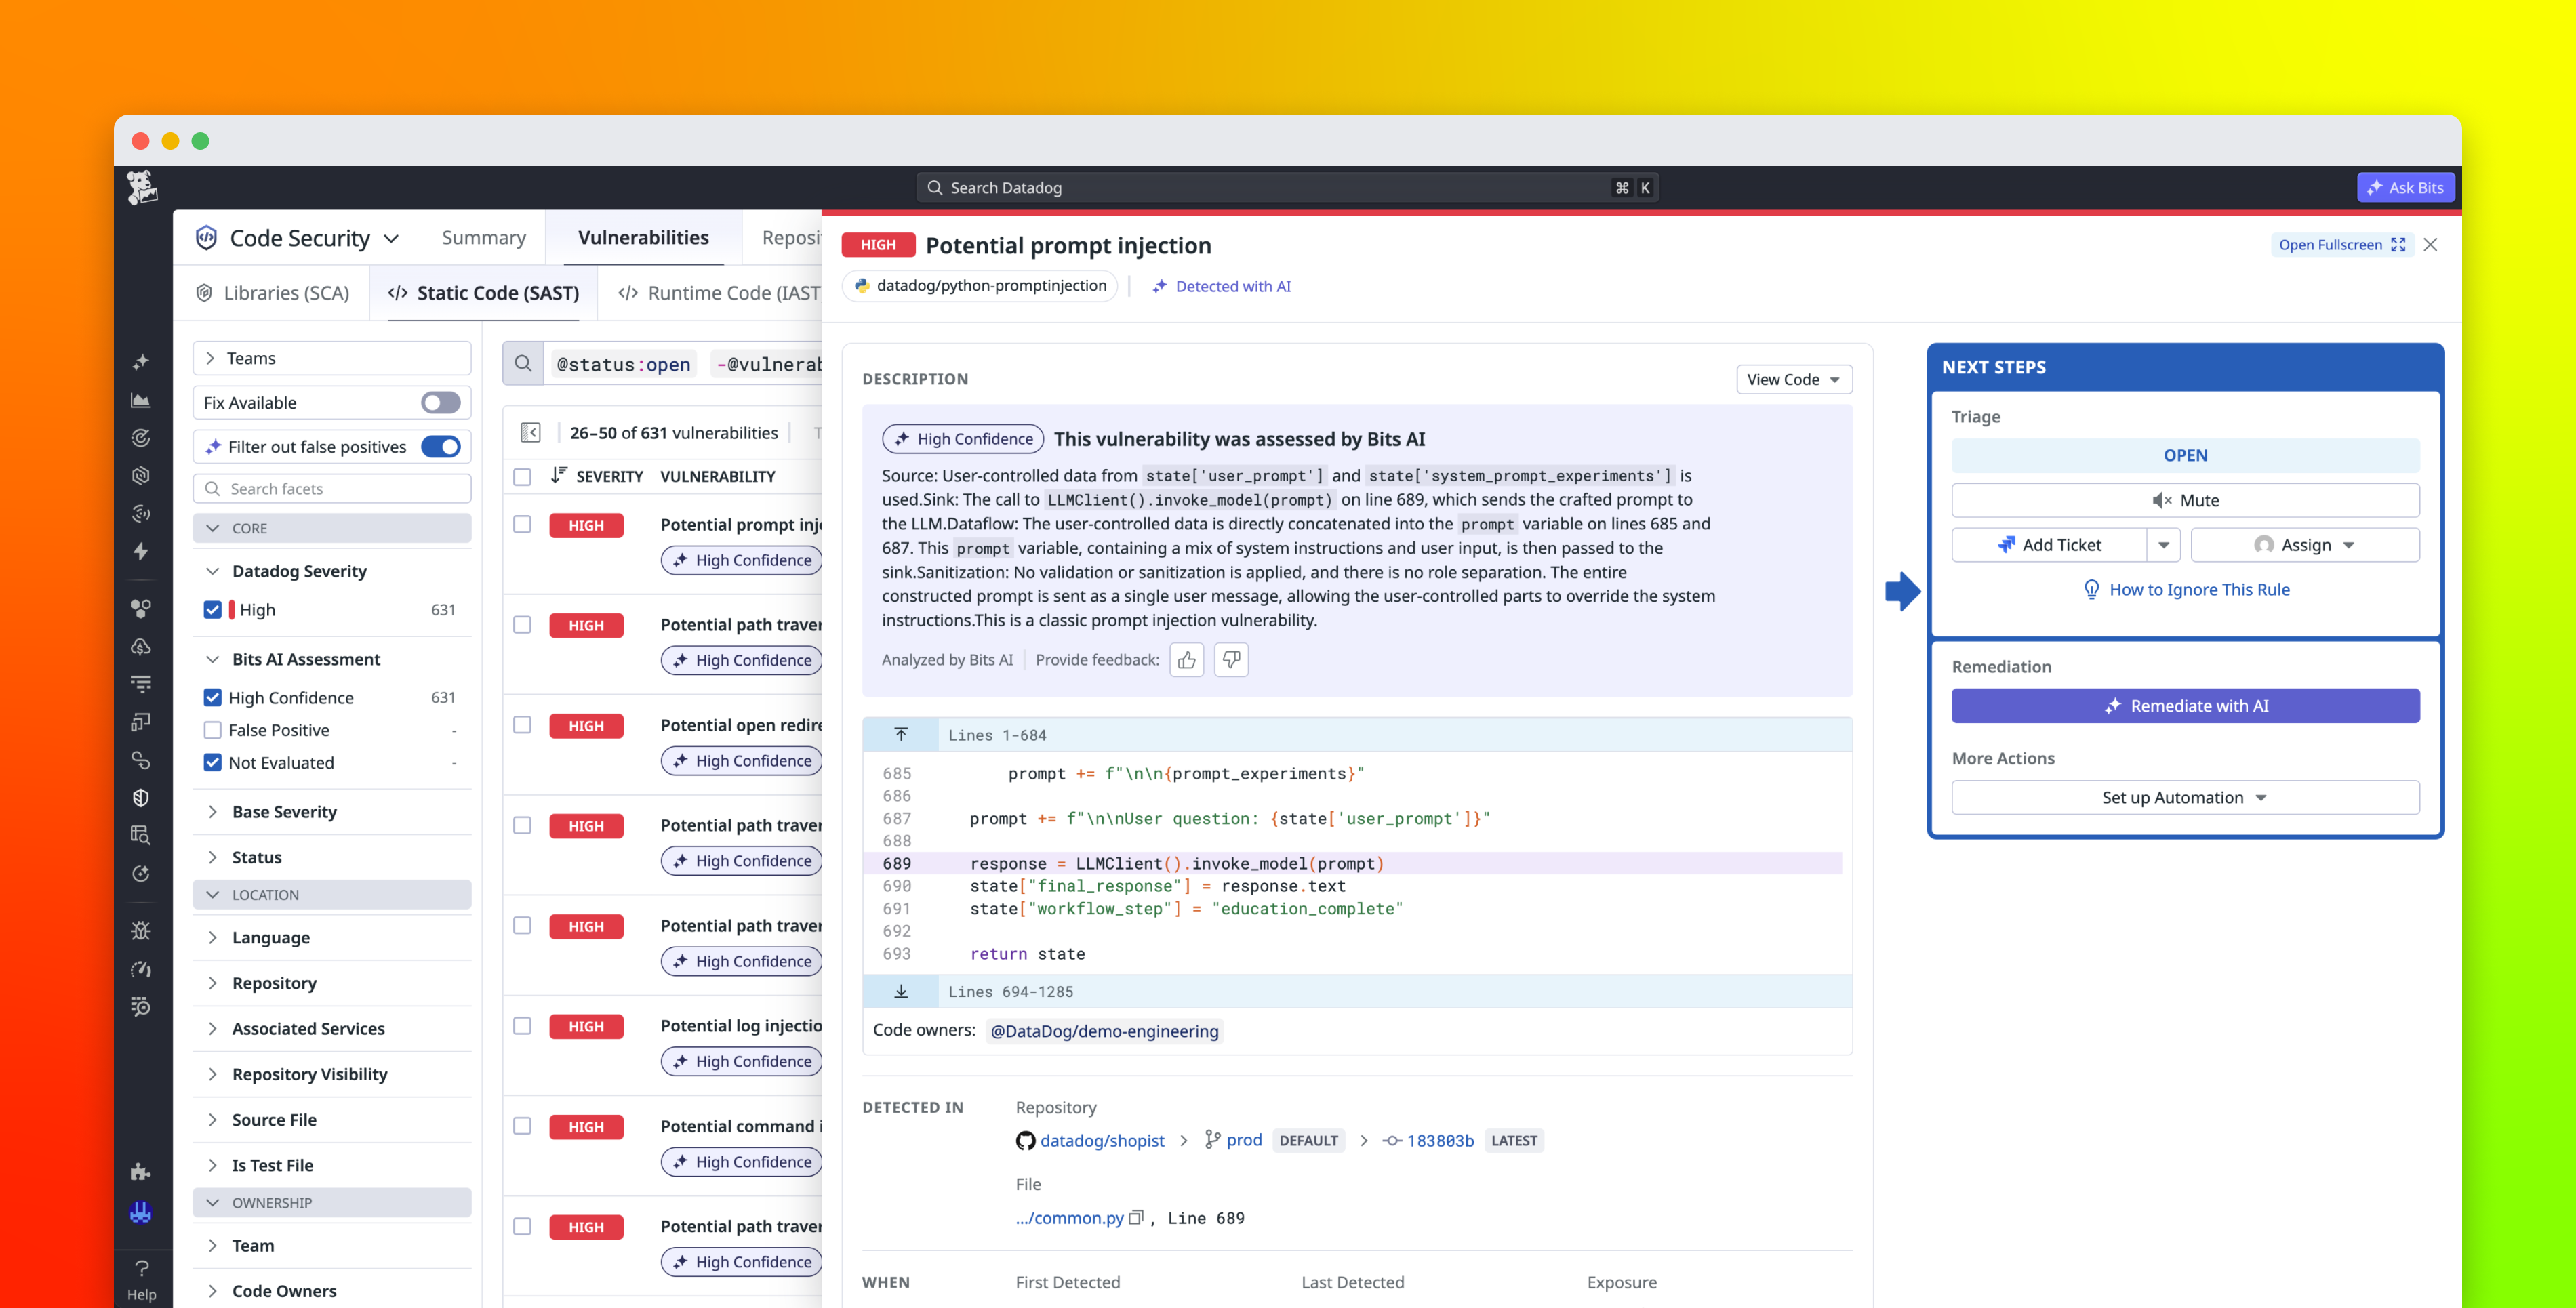Click Add Ticket button
Screen dimensions: 2576x1308
point(2048,545)
